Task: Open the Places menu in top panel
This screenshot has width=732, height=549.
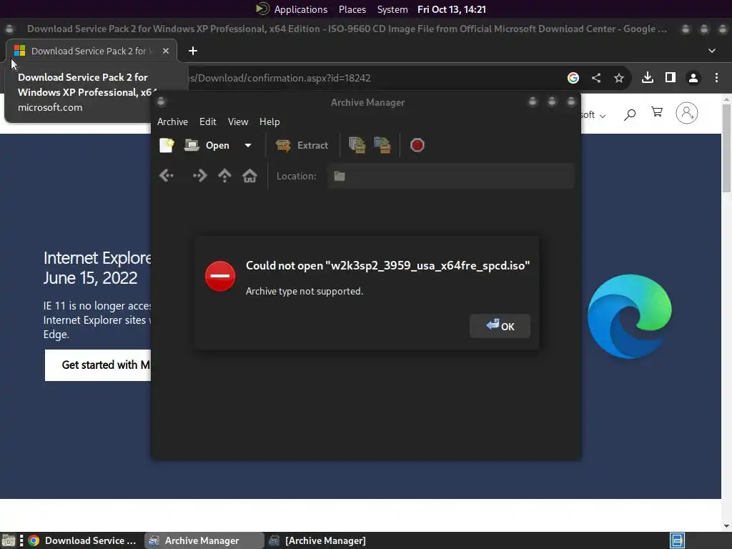Action: 352,9
